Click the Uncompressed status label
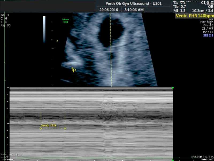Viewport: 214px width, 161px height. (7, 159)
